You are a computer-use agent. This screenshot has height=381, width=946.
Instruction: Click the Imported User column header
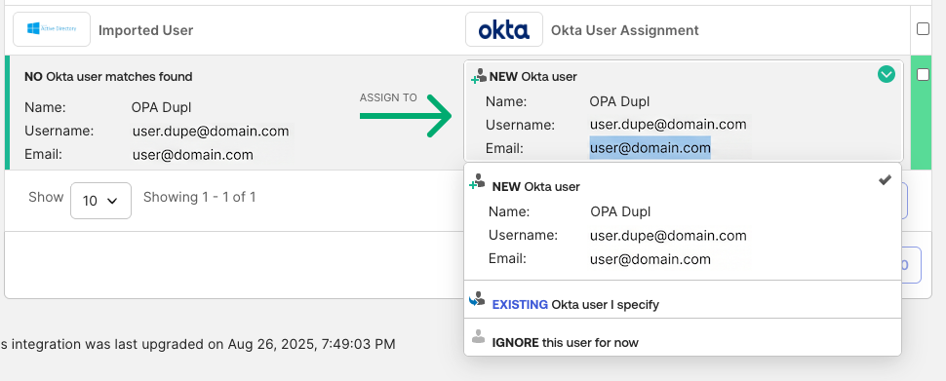(x=145, y=30)
